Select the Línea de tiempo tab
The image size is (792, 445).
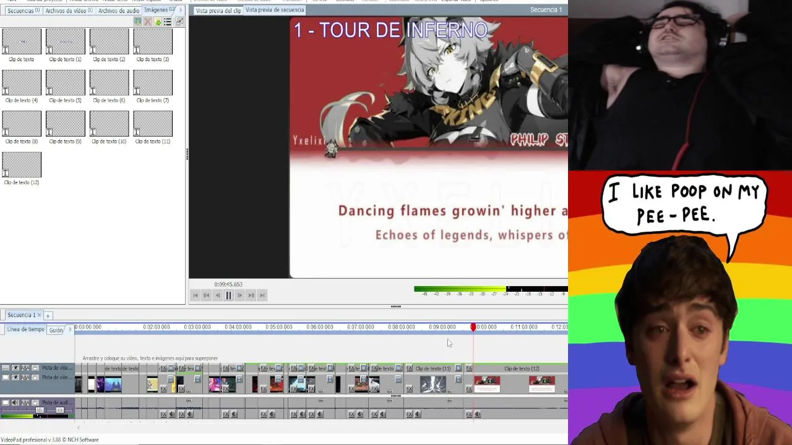[25, 329]
